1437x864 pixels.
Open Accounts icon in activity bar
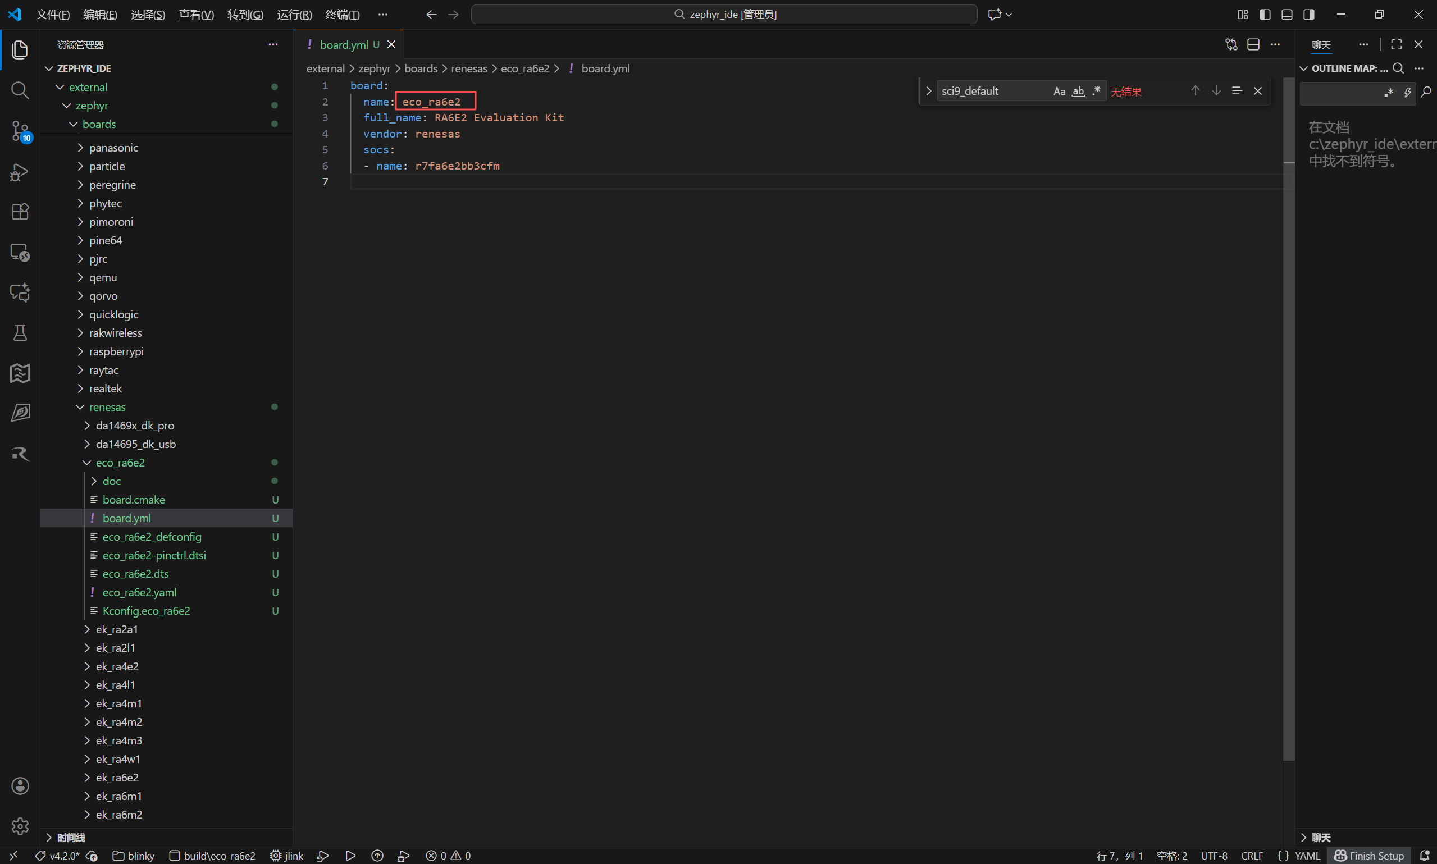coord(20,786)
